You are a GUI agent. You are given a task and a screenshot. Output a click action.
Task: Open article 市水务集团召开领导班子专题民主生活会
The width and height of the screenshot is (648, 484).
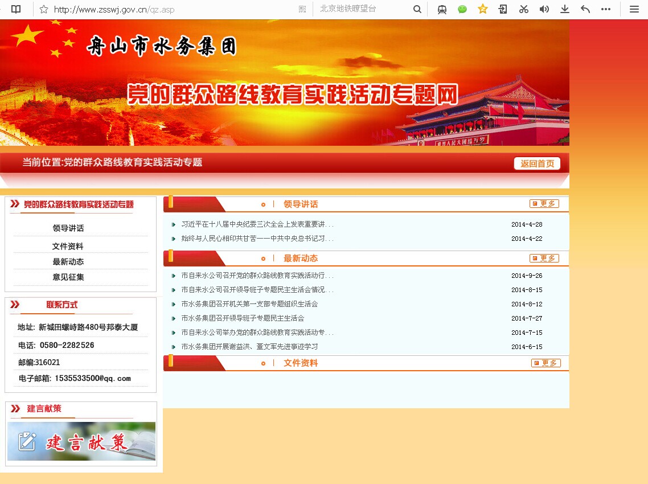[243, 318]
